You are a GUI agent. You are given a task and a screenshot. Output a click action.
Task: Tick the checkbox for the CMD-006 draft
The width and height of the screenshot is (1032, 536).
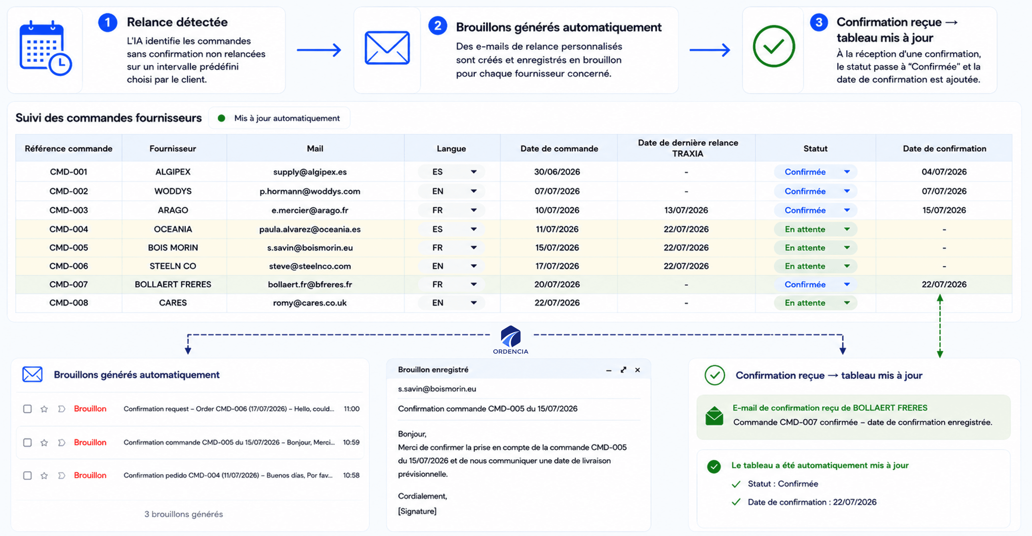coord(27,409)
